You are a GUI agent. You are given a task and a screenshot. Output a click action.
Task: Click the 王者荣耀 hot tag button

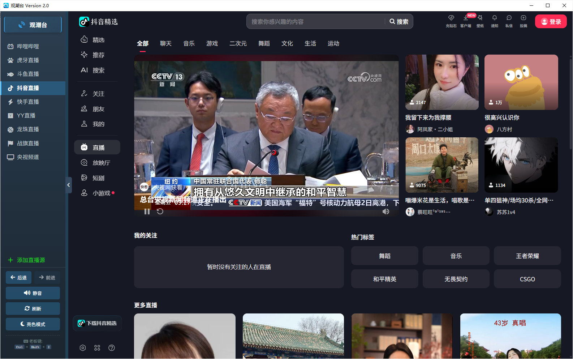(x=527, y=256)
